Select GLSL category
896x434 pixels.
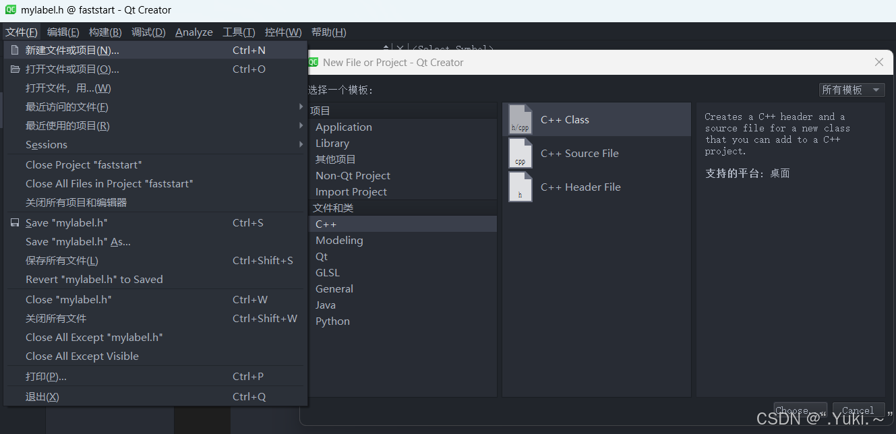[403, 272]
